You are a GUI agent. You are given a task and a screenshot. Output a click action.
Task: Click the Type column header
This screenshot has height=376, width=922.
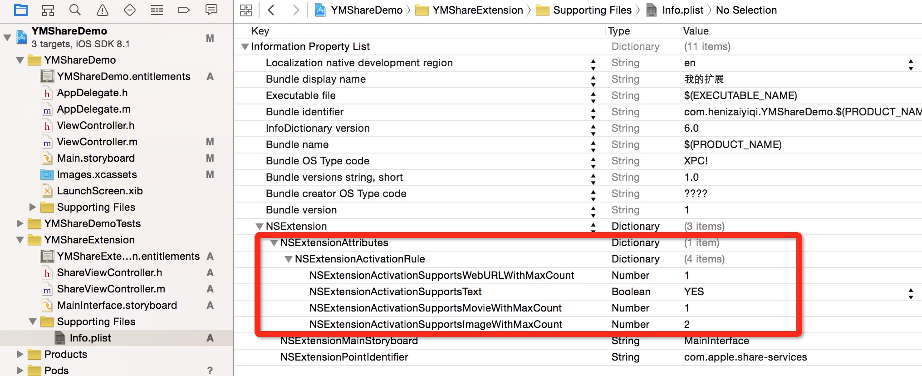[x=619, y=31]
